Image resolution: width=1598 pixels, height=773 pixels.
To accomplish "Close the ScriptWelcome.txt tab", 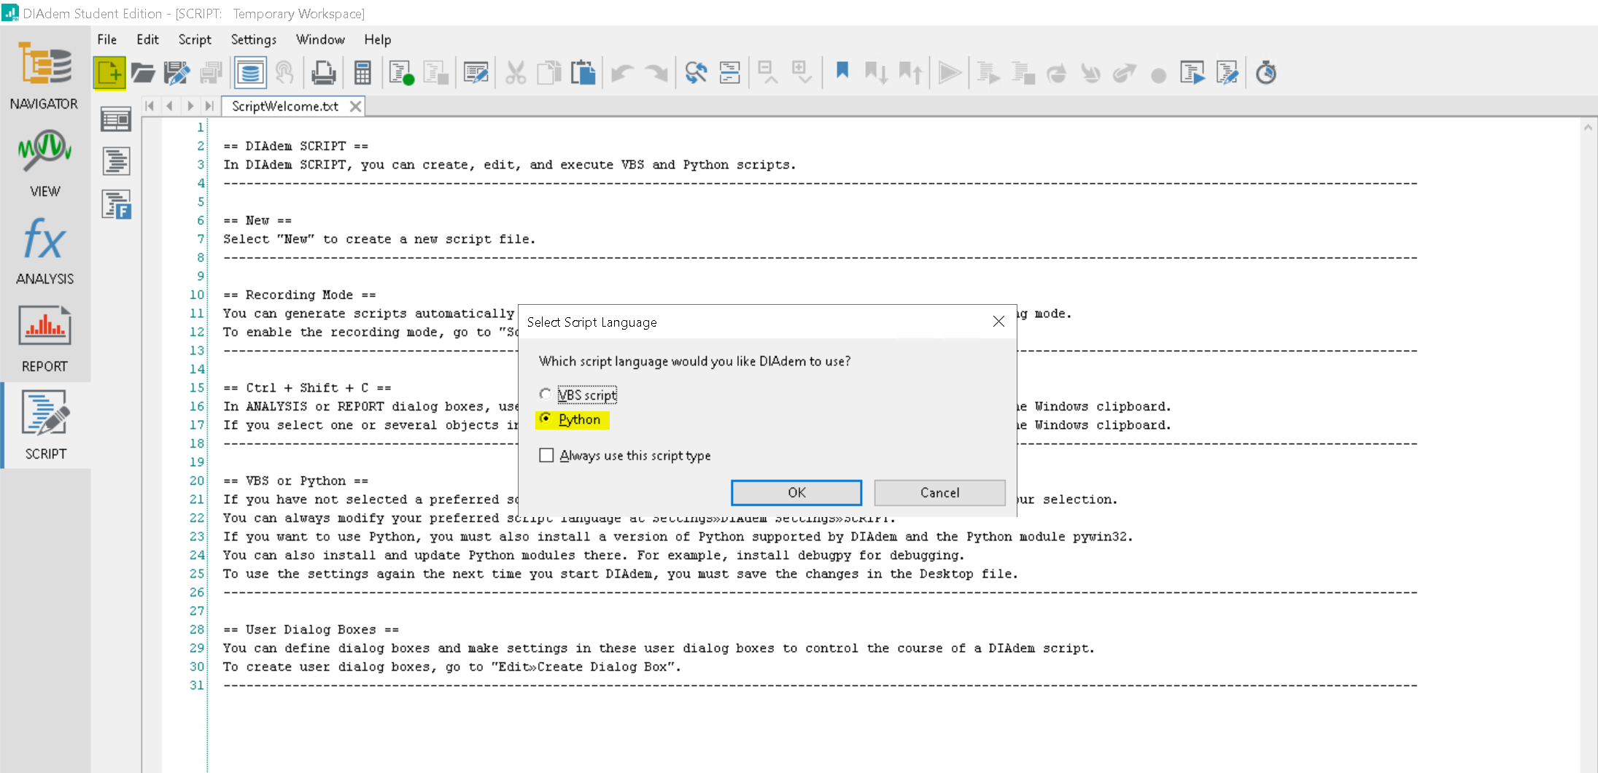I will click(355, 106).
